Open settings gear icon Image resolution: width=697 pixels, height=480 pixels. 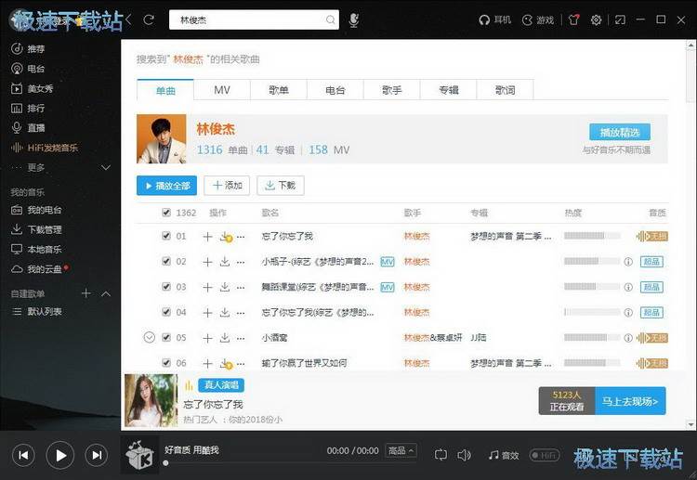[x=596, y=19]
